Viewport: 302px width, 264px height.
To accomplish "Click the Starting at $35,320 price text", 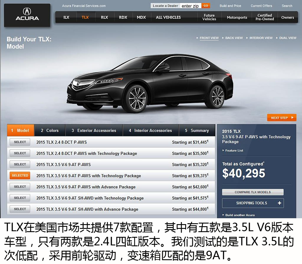I will point(190,164).
